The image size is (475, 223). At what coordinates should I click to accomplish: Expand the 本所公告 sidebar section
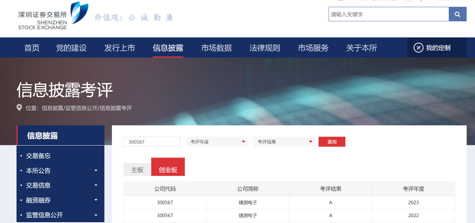click(96, 171)
